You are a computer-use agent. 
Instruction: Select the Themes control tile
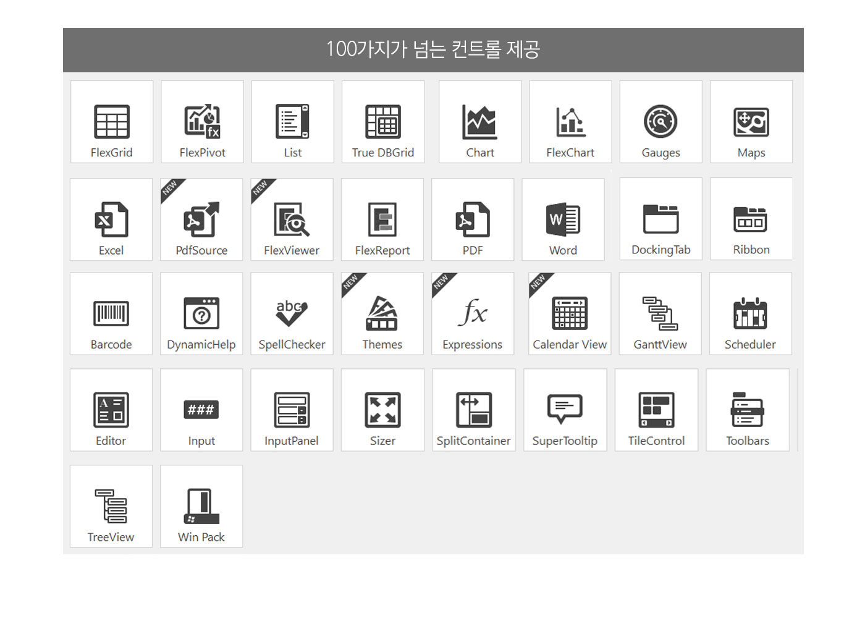point(382,313)
